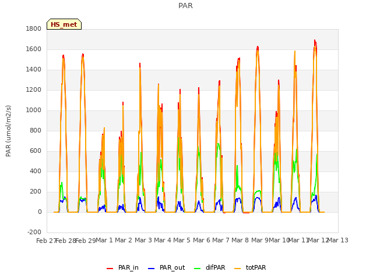The height and width of the screenshot is (279, 373).
Task: Toggle the totPAR legend entry
Action: [x=250, y=267]
